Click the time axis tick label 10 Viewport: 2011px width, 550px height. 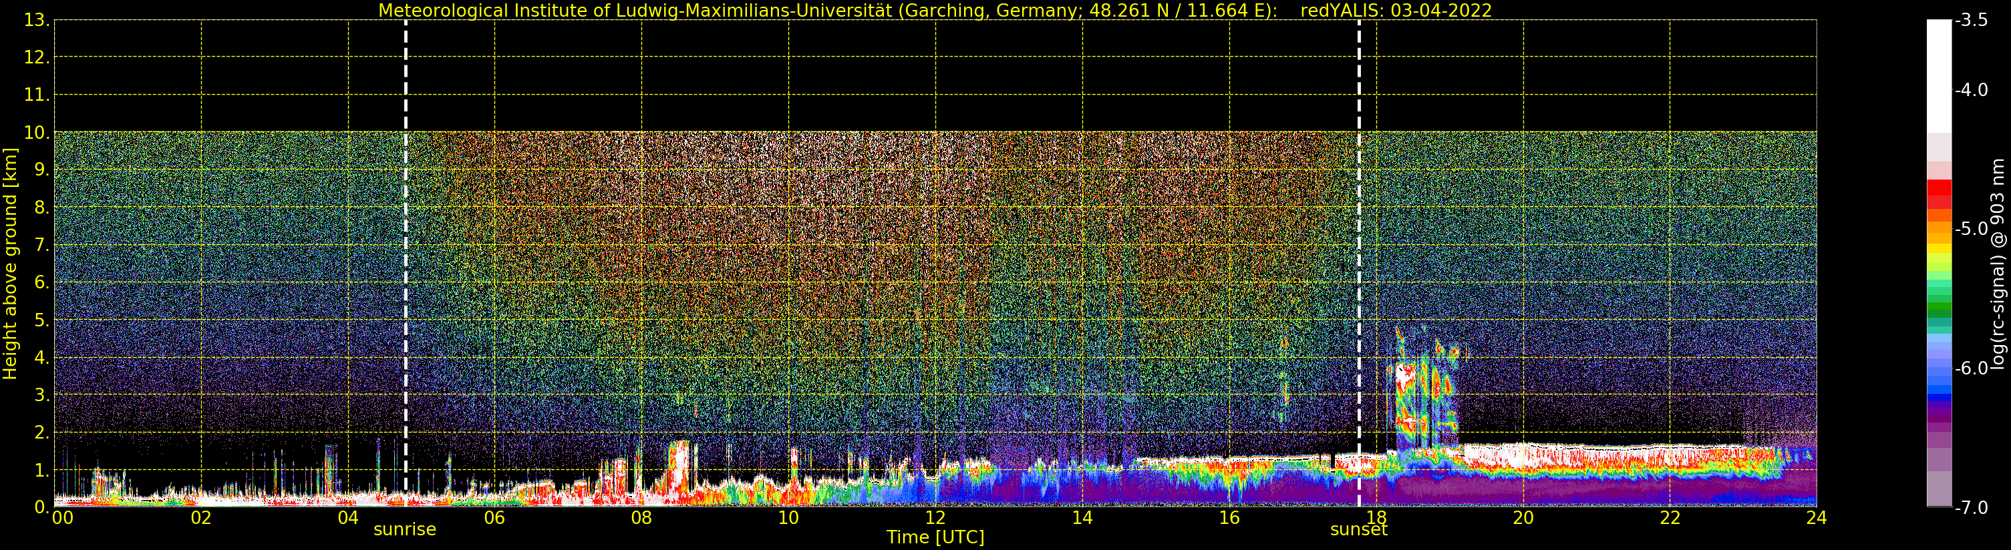(788, 517)
